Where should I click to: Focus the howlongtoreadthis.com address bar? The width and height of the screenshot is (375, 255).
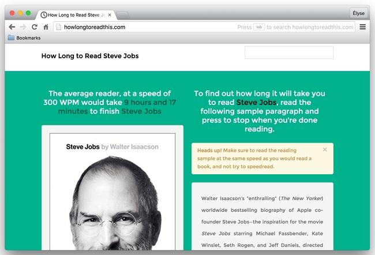coord(204,27)
